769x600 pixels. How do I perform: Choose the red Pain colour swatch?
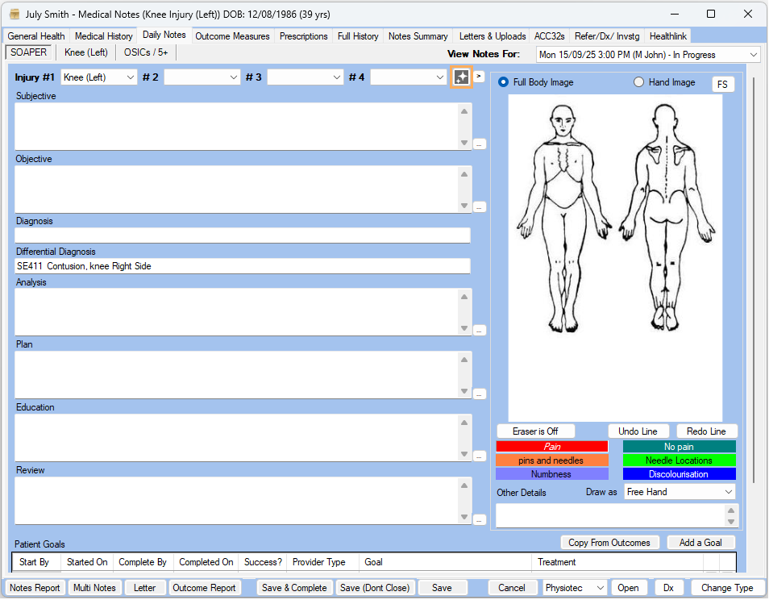coord(551,447)
